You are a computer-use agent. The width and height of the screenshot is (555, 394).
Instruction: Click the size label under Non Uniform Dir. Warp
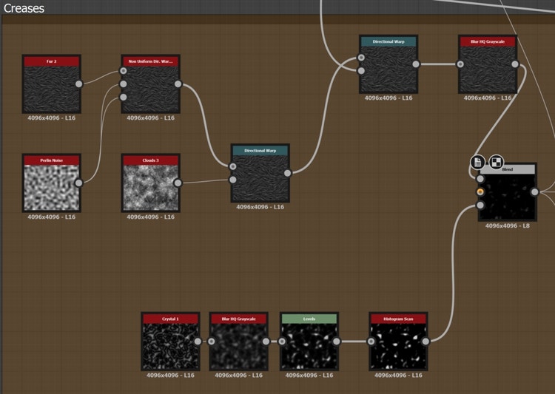(x=151, y=118)
